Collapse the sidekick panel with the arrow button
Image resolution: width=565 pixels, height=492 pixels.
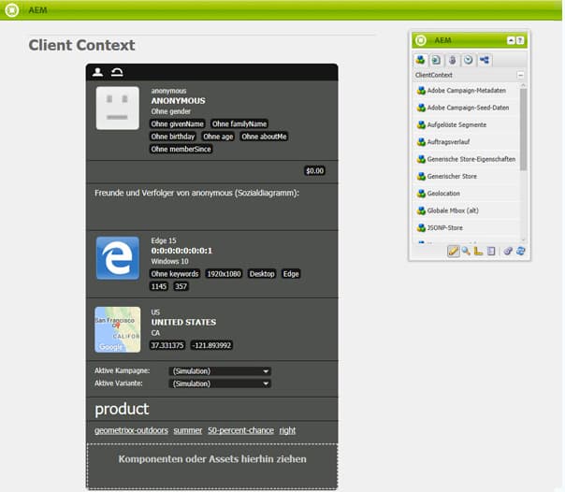tap(511, 40)
